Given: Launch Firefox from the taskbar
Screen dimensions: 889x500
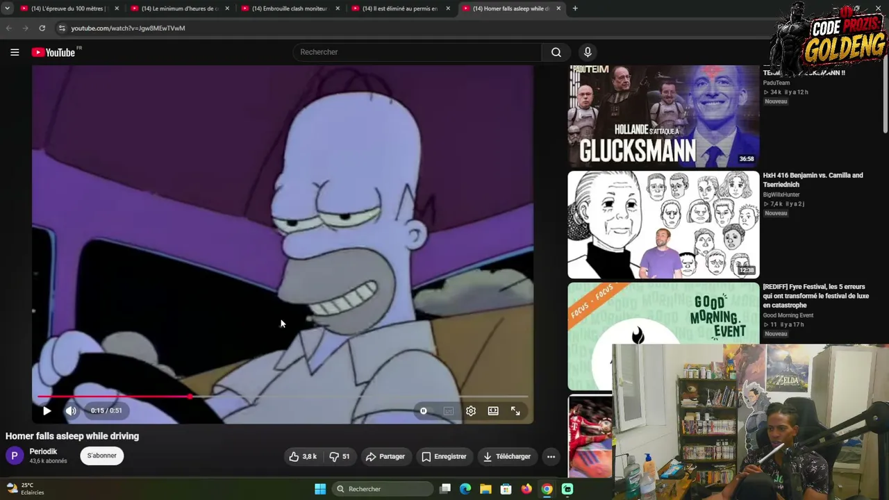Looking at the screenshot, I should [x=526, y=489].
